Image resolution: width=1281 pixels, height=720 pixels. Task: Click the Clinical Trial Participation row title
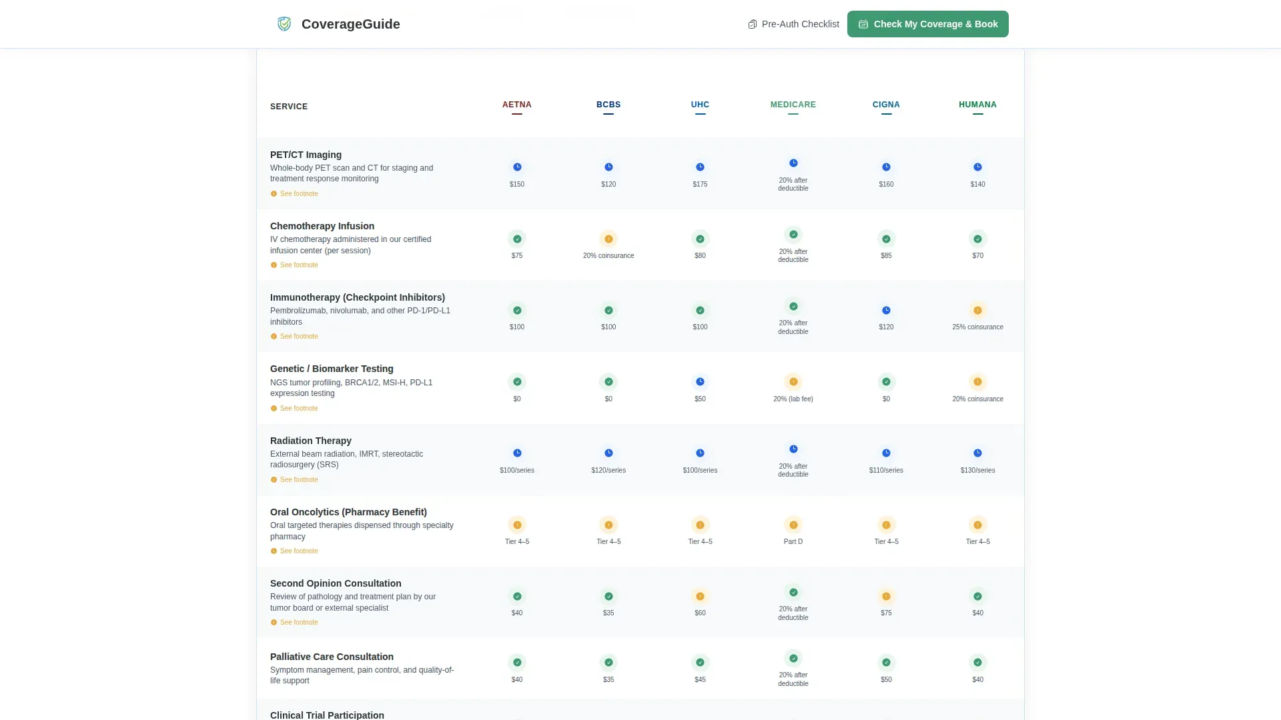click(327, 715)
